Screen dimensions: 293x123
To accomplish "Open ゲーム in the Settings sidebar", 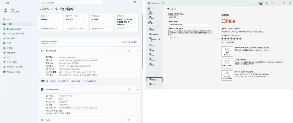I will [x=18, y=58].
